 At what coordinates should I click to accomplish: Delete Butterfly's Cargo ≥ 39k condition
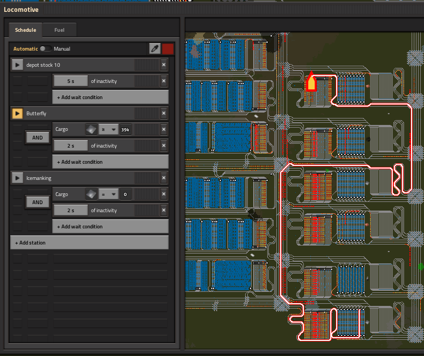click(x=164, y=129)
